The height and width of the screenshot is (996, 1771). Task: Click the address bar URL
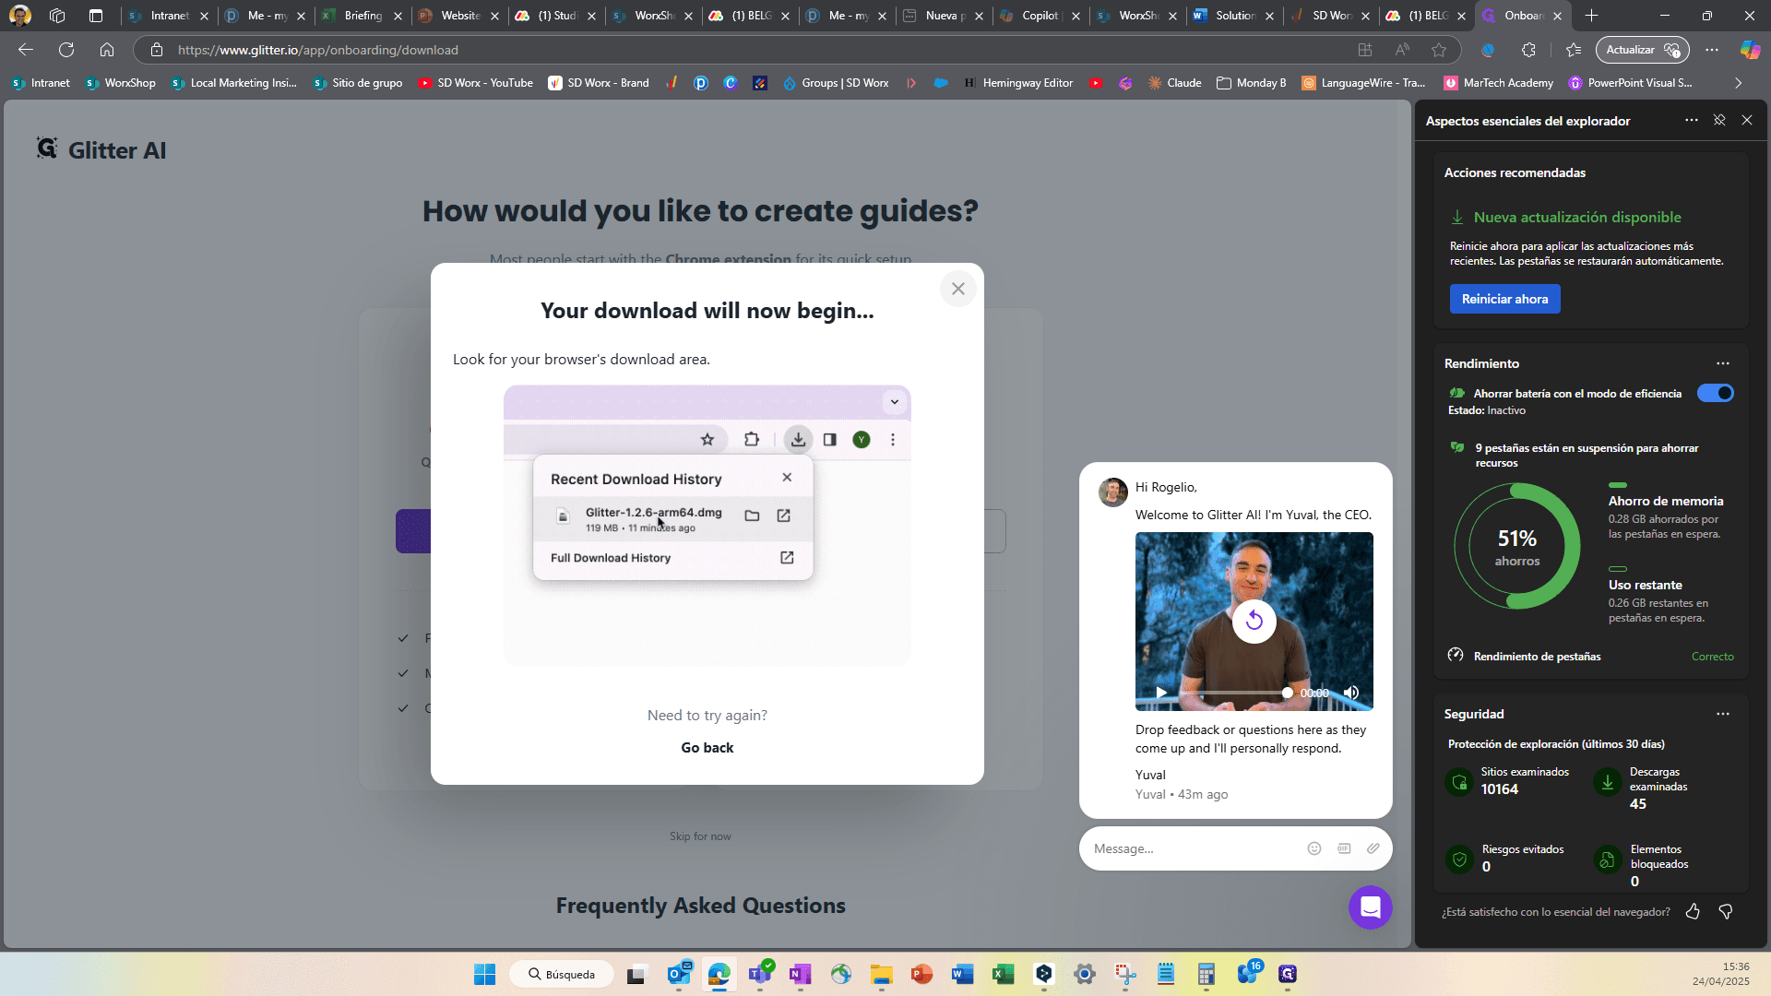tap(318, 50)
